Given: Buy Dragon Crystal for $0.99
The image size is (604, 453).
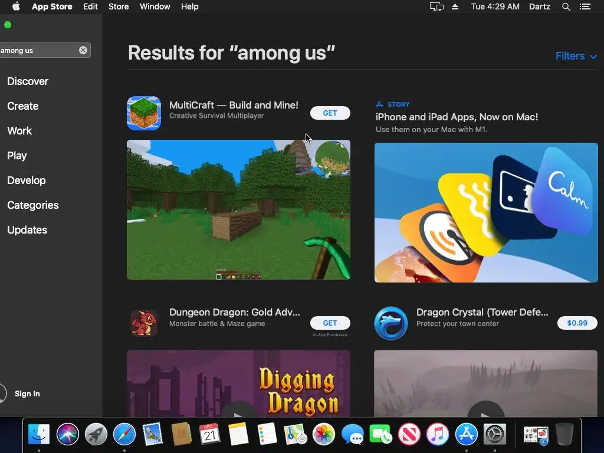Looking at the screenshot, I should [577, 323].
